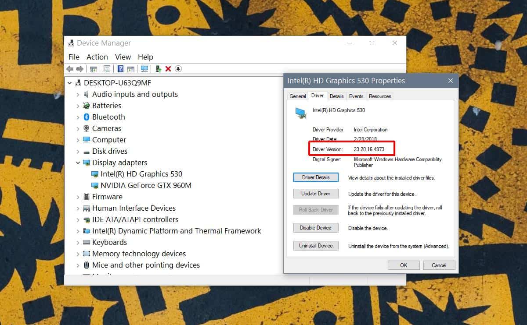Click the Microsoft Windows Hardware Compatibility Publisher text
The width and height of the screenshot is (527, 325).
coord(398,162)
